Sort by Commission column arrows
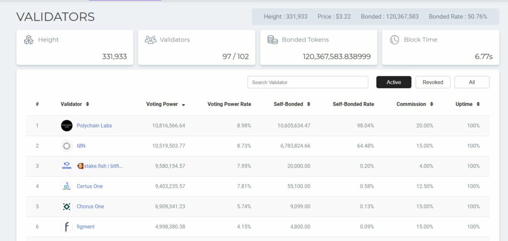Image resolution: width=508 pixels, height=241 pixels. coord(432,104)
